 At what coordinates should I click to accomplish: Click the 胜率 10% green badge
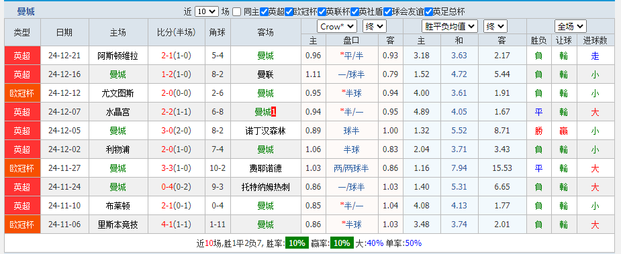coord(296,243)
